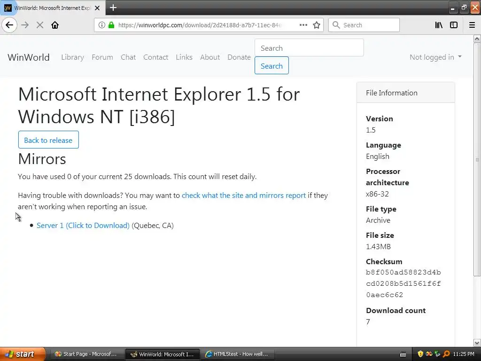
Task: Open page actions three-dot menu
Action: pos(303,25)
